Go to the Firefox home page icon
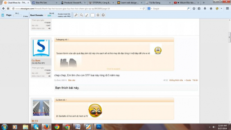The image size is (231, 130). pyautogui.click(x=211, y=9)
